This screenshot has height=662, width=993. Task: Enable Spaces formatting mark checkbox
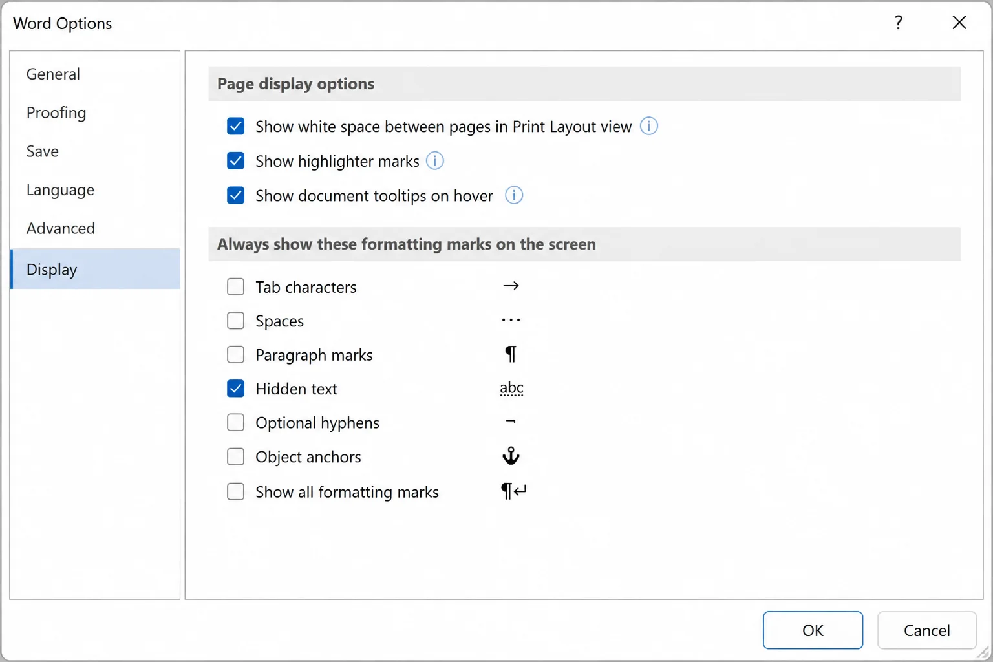pyautogui.click(x=236, y=321)
